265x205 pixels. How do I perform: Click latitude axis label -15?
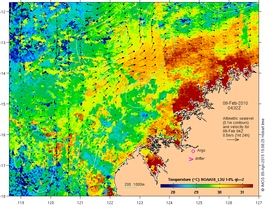point(3,104)
